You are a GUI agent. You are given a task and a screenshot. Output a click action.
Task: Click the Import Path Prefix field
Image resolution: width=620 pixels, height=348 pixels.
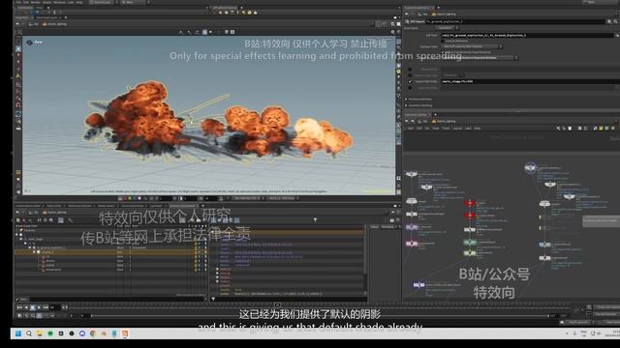(530, 81)
